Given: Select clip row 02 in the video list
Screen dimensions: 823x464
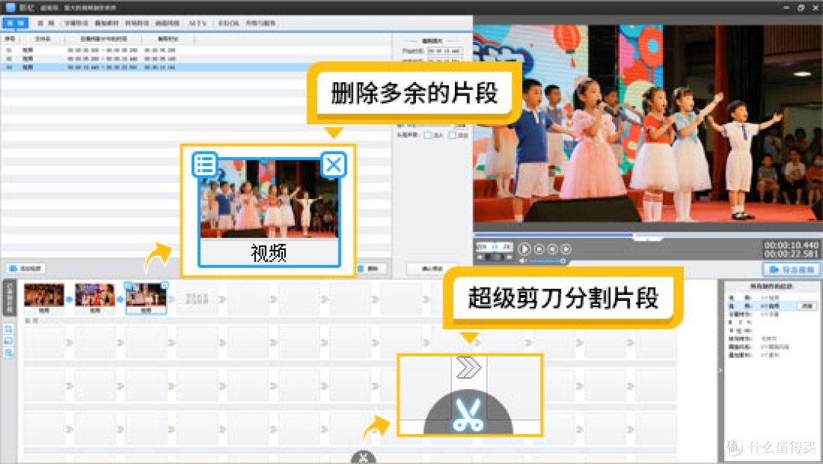Looking at the screenshot, I should 195,58.
